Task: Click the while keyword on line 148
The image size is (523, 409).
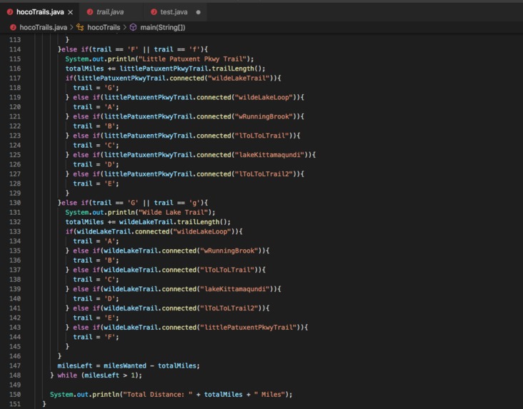Action: click(x=67, y=375)
